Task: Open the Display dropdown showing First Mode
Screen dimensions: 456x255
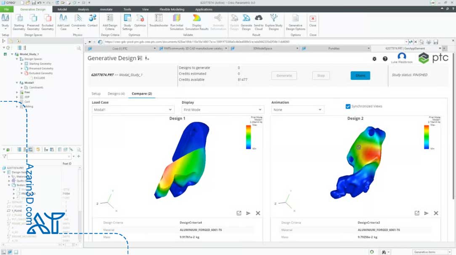Action: tap(223, 110)
